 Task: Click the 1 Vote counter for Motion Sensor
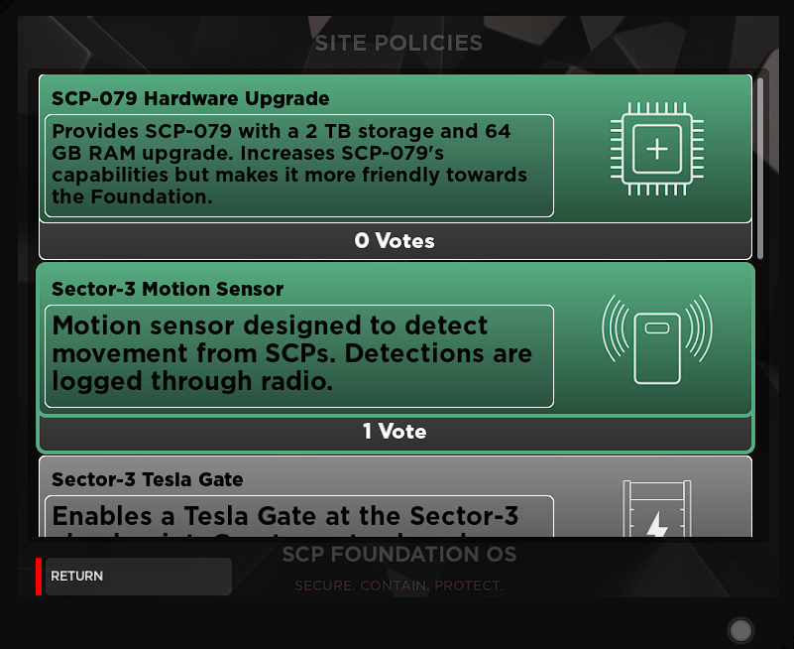click(395, 432)
